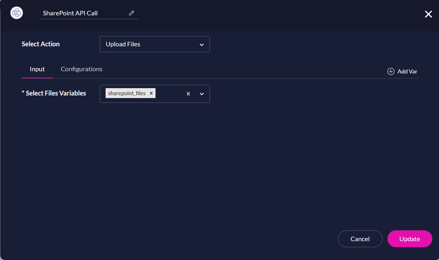Viewport: 439px width, 260px height.
Task: Switch to the Configurations tab
Action: (x=81, y=69)
